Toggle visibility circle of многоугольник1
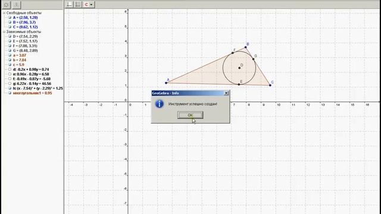Viewport: 381px width, 214px height. (10, 93)
